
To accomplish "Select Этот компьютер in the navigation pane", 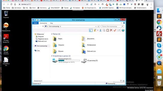I will 41,46.
